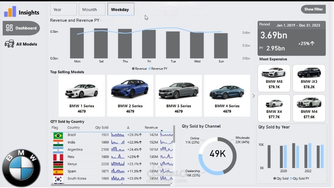Screen dimensions: 334x188
Task: Click the Brazil flag icon
Action: tap(58, 135)
